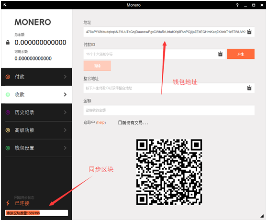Click the question mark help icon in title bar
The image size is (267, 221).
(237, 5)
